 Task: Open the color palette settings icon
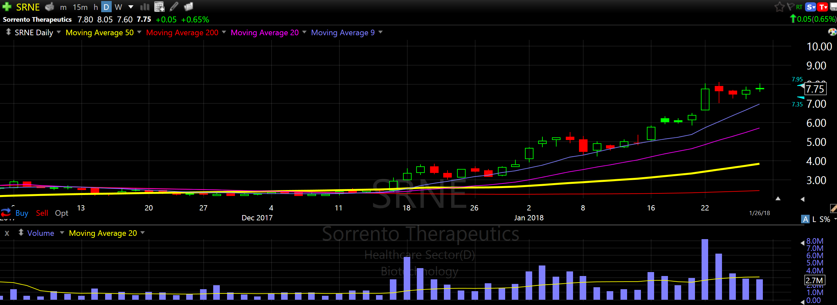pyautogui.click(x=832, y=32)
